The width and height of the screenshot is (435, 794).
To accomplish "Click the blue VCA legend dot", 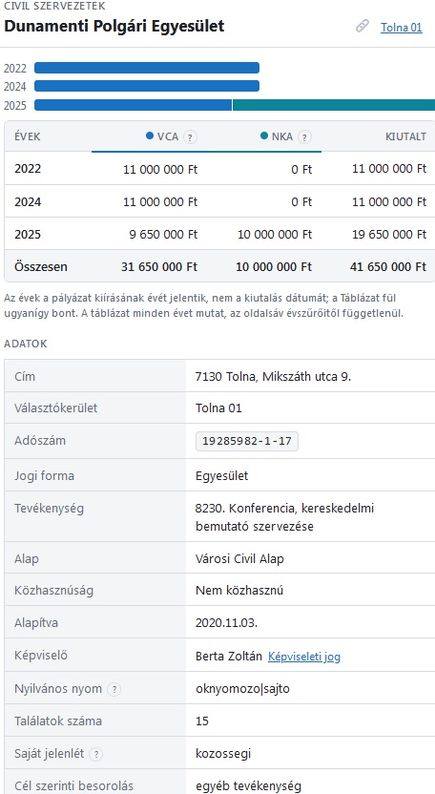I will tap(150, 136).
